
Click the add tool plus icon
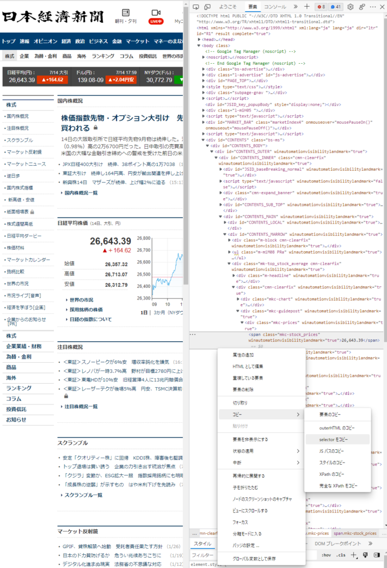tap(307, 7)
